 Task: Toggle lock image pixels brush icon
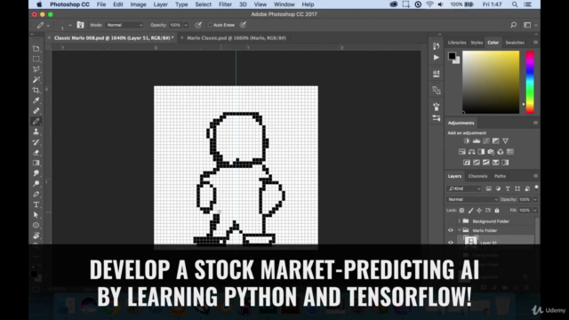coord(470,211)
